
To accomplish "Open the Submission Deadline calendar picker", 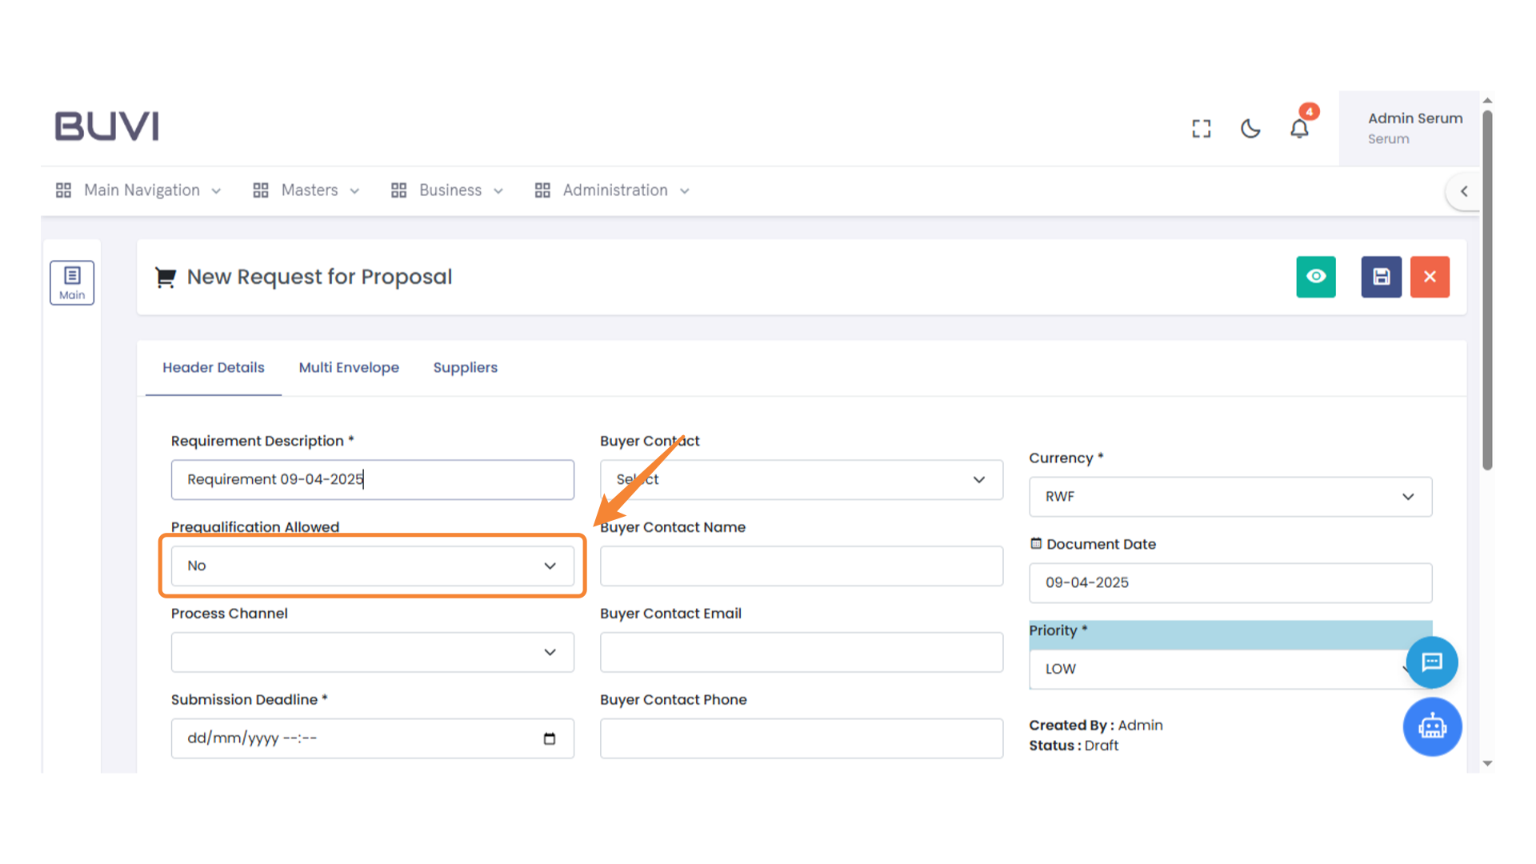I will point(550,738).
